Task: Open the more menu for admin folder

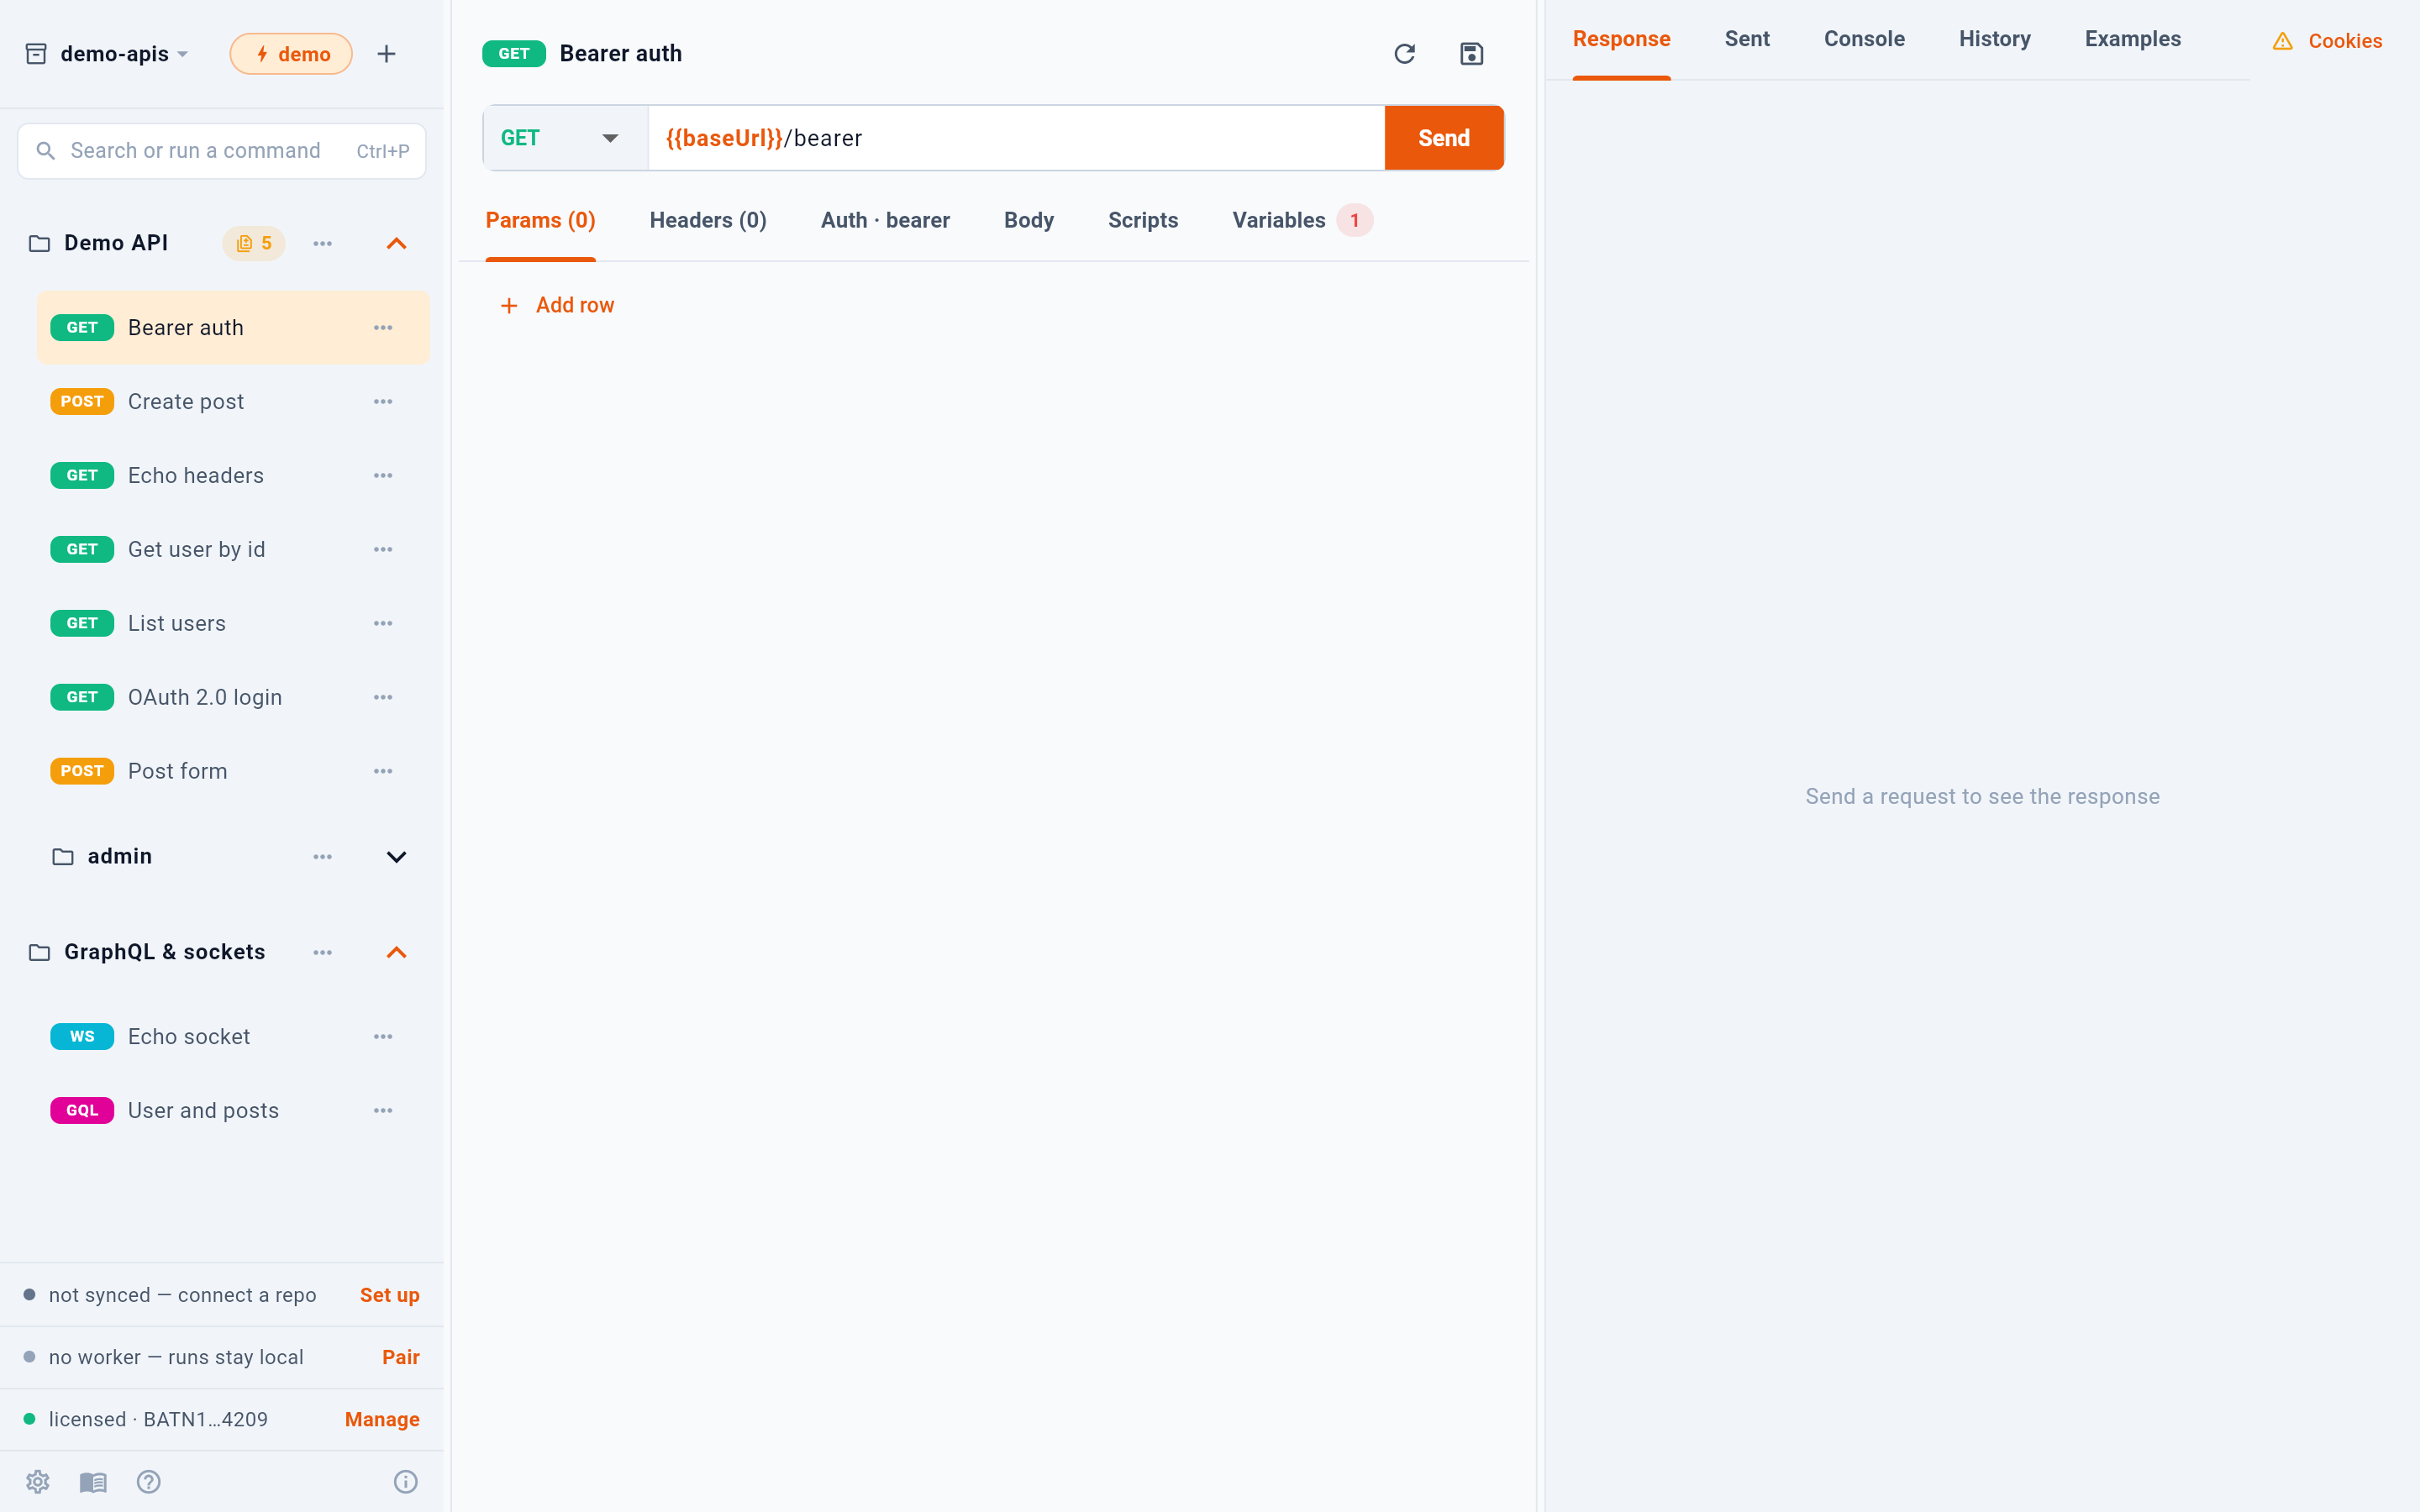Action: (x=322, y=857)
